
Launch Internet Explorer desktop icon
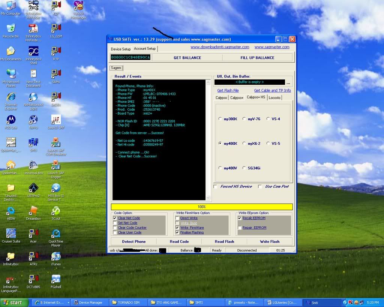(x=11, y=101)
